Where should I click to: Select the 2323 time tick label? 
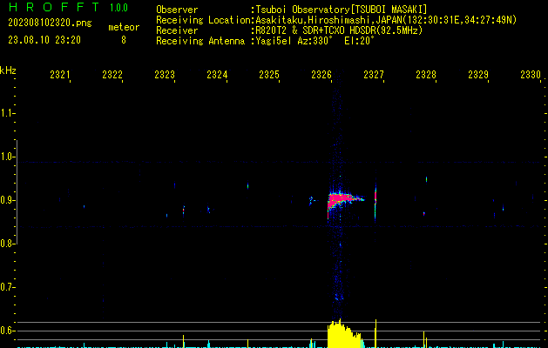click(165, 76)
